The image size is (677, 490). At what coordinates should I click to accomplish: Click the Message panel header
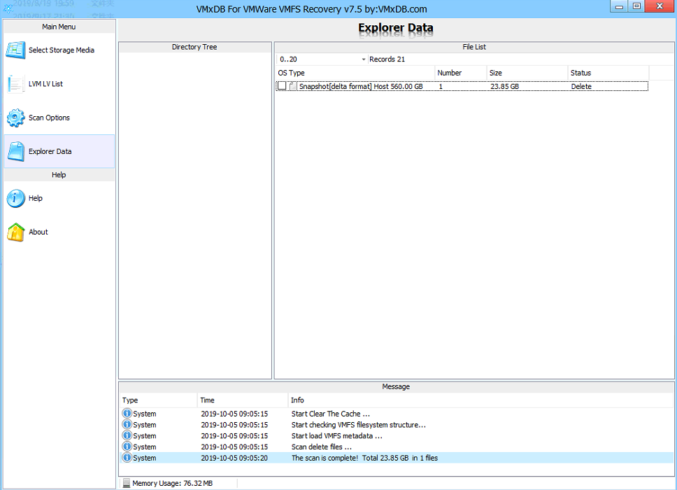tap(396, 386)
